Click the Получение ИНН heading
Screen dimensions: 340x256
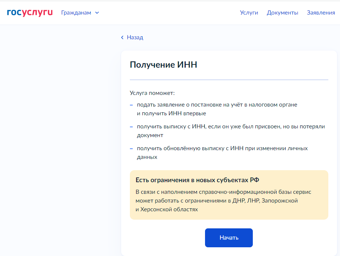(163, 65)
